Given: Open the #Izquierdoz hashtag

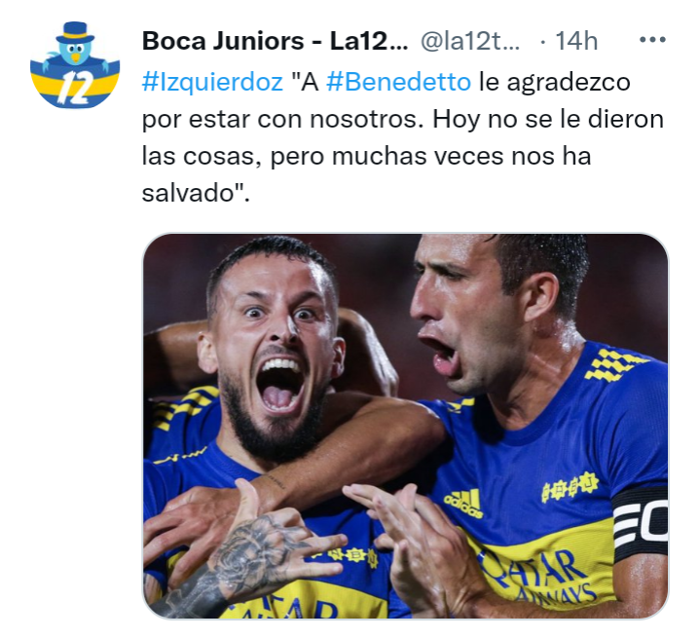Looking at the screenshot, I should click(x=212, y=82).
